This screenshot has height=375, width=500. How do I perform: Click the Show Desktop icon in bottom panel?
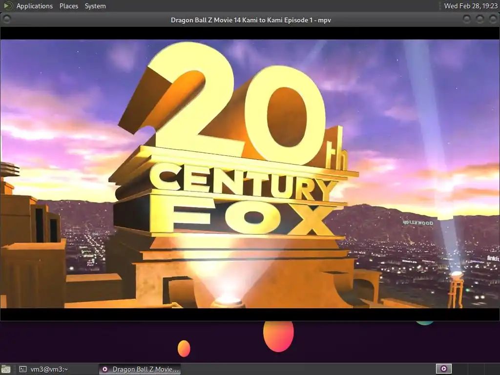point(6,369)
